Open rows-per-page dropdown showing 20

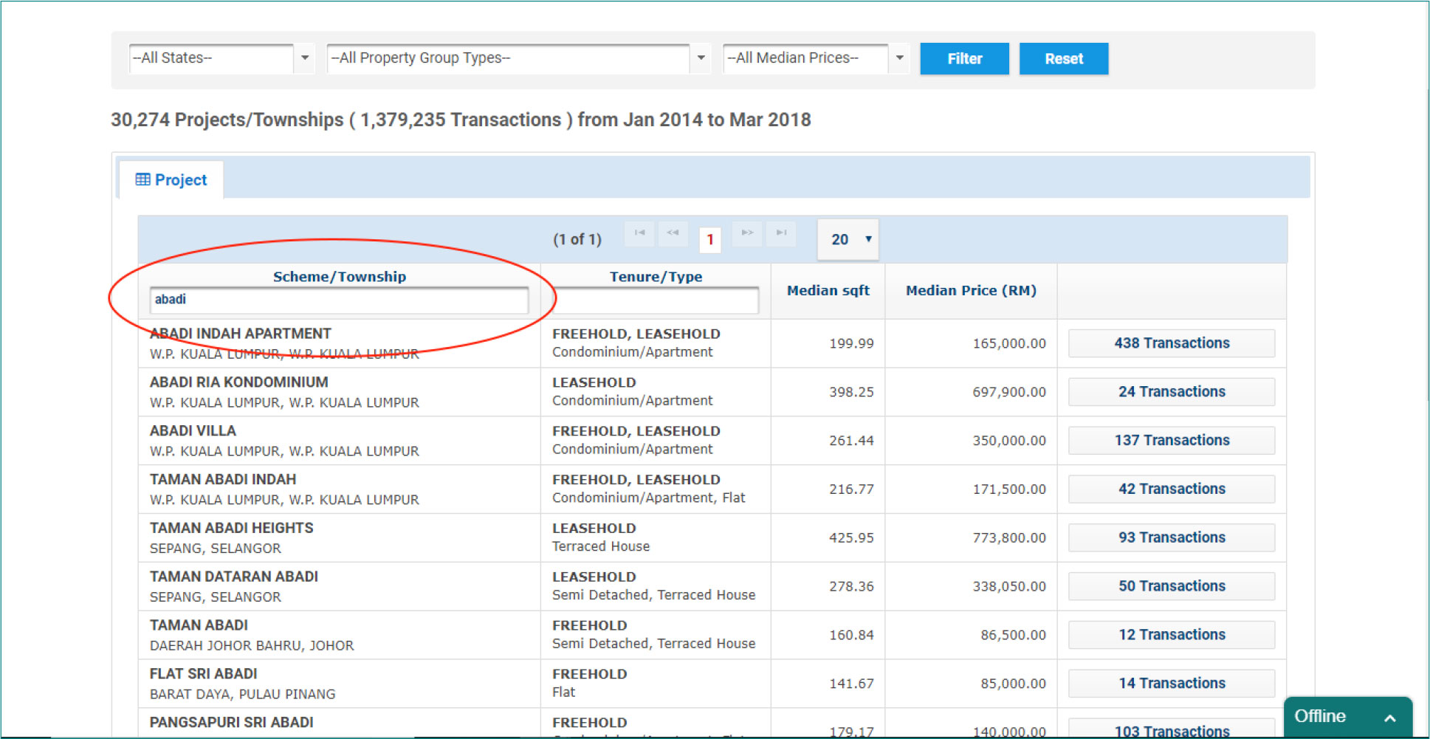point(848,239)
